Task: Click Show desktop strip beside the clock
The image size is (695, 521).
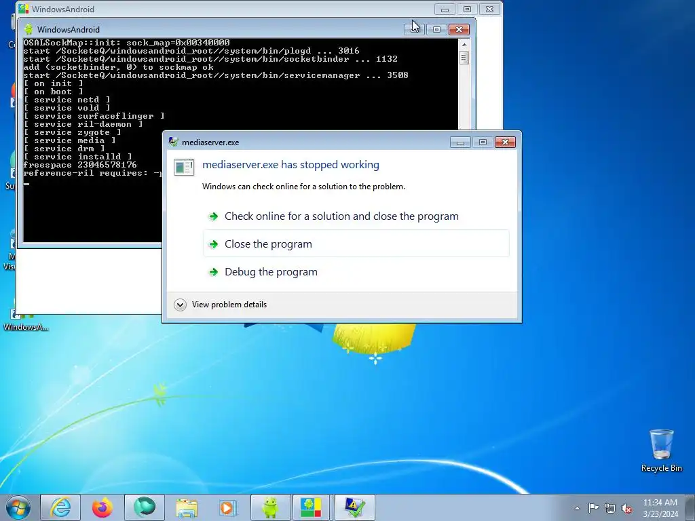Action: tap(690, 507)
